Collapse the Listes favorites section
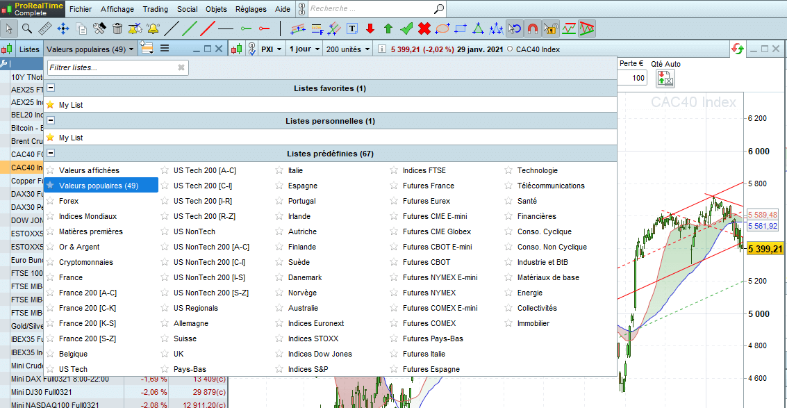The width and height of the screenshot is (787, 408). (x=51, y=88)
